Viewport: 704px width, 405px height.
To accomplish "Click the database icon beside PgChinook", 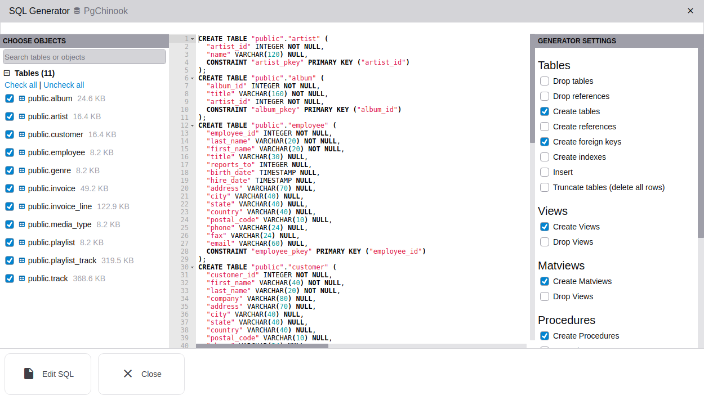I will [x=77, y=11].
